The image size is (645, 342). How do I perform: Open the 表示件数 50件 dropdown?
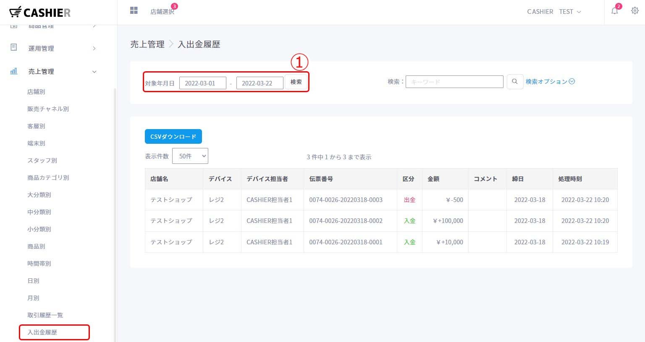(x=190, y=156)
